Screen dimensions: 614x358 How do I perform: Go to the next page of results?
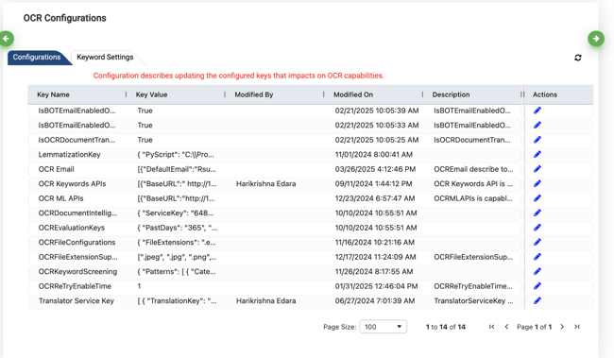562,327
